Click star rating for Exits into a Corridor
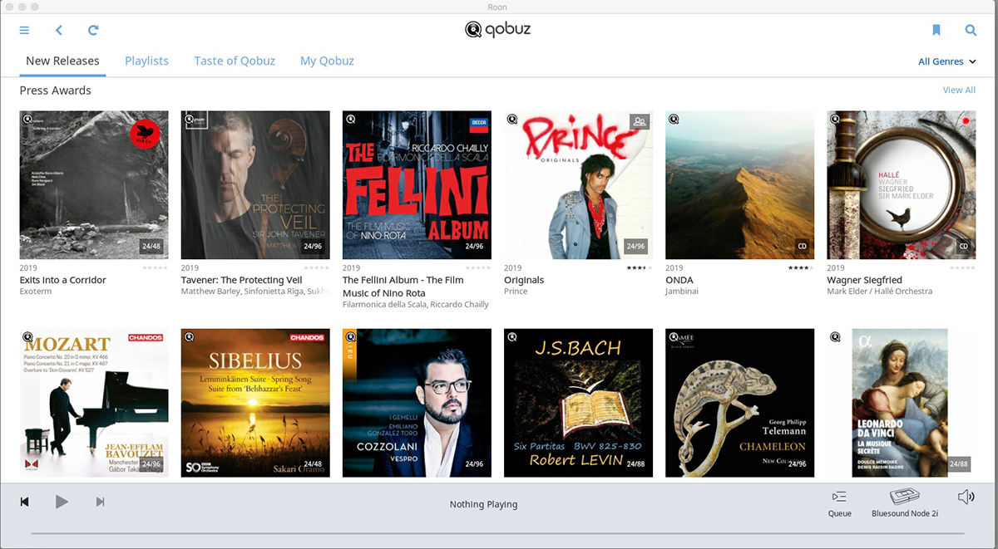 point(155,268)
